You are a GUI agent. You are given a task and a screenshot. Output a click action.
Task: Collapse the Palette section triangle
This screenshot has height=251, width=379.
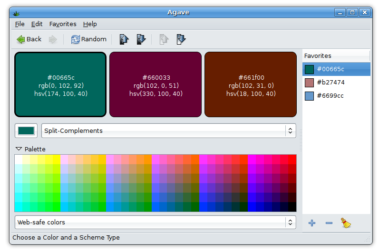coord(19,149)
